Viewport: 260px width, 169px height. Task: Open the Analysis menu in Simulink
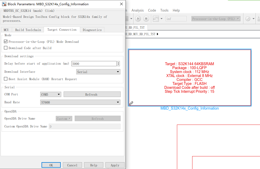coord(137,10)
